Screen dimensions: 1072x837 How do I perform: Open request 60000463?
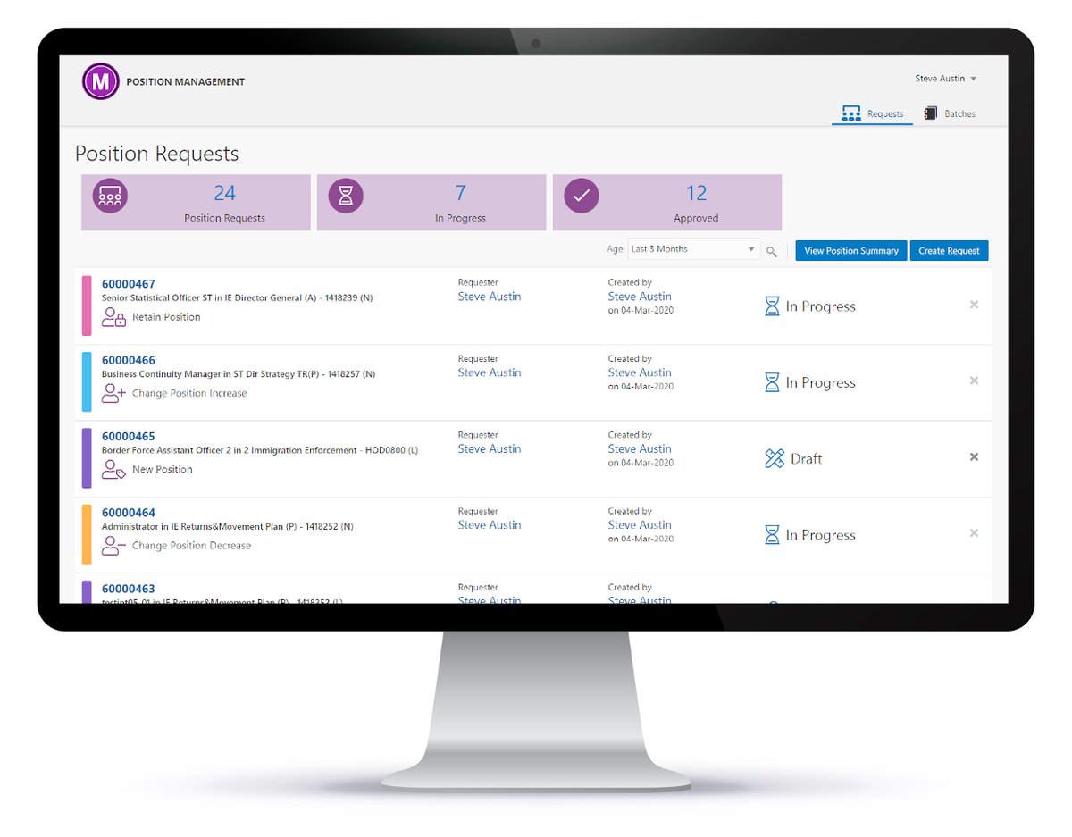129,589
